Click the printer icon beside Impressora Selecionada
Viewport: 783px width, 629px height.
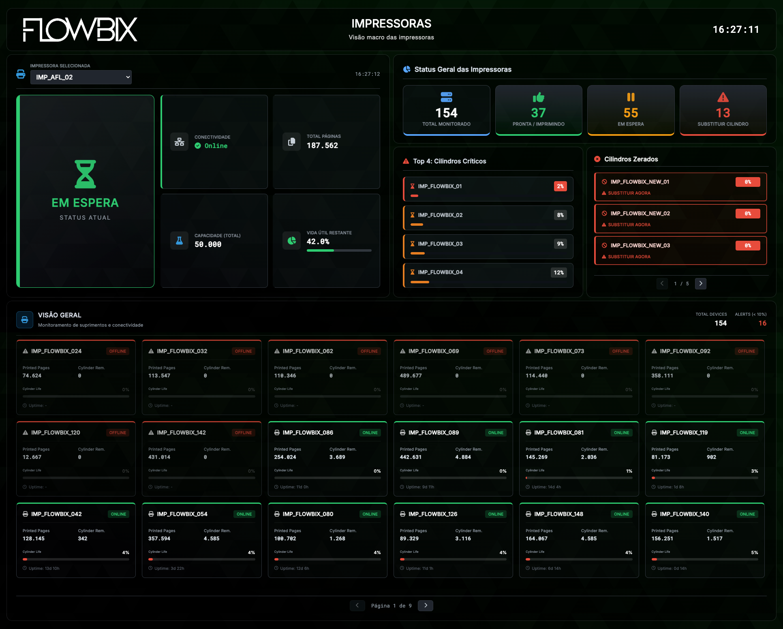click(x=21, y=74)
